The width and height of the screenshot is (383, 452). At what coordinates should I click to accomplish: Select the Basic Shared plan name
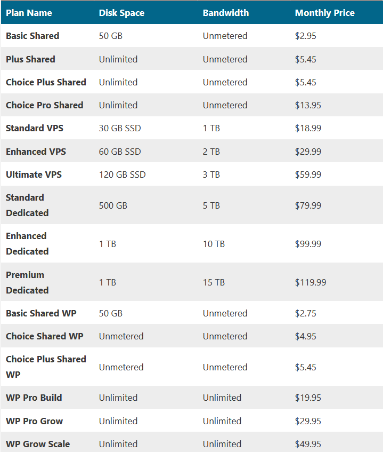point(32,36)
